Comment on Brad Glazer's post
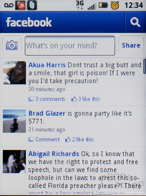The image size is (146, 196). [x=44, y=140]
